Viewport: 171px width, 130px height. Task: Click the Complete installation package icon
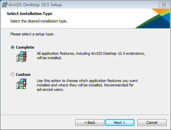[21, 56]
